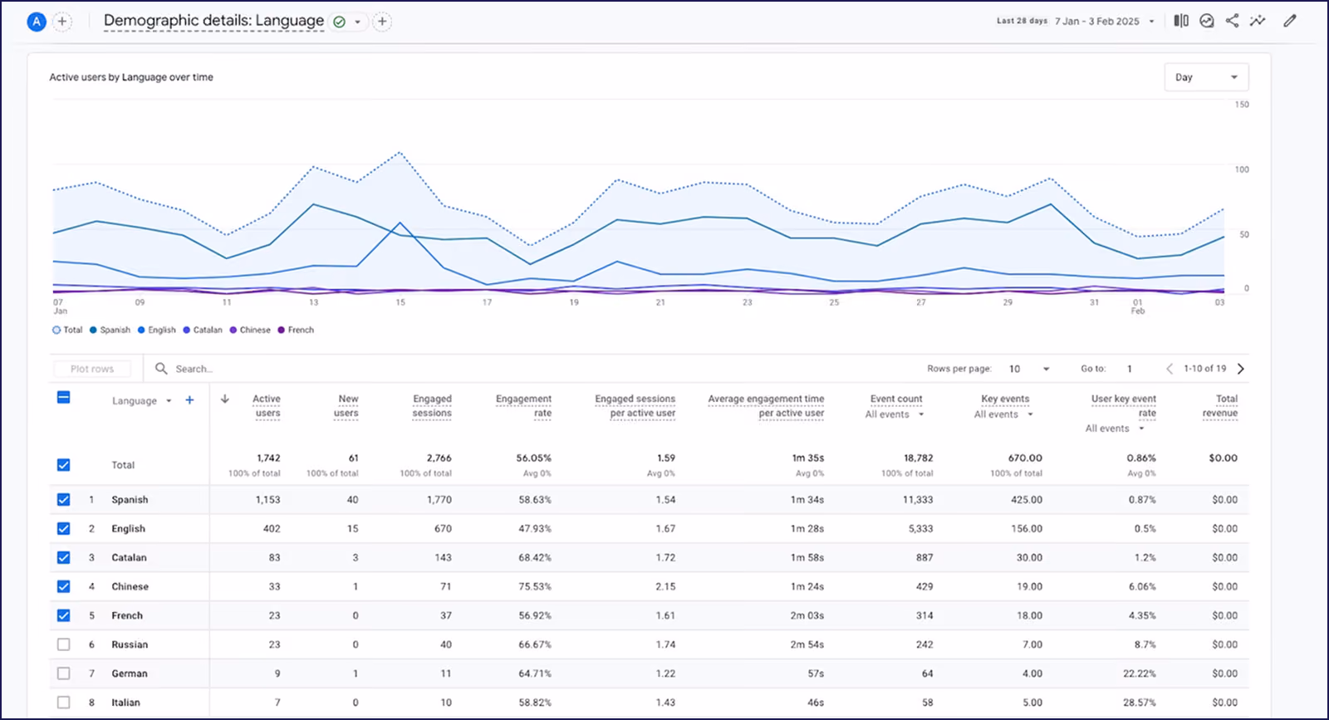1329x720 pixels.
Task: Click the sort descending arrow icon
Action: coord(224,399)
